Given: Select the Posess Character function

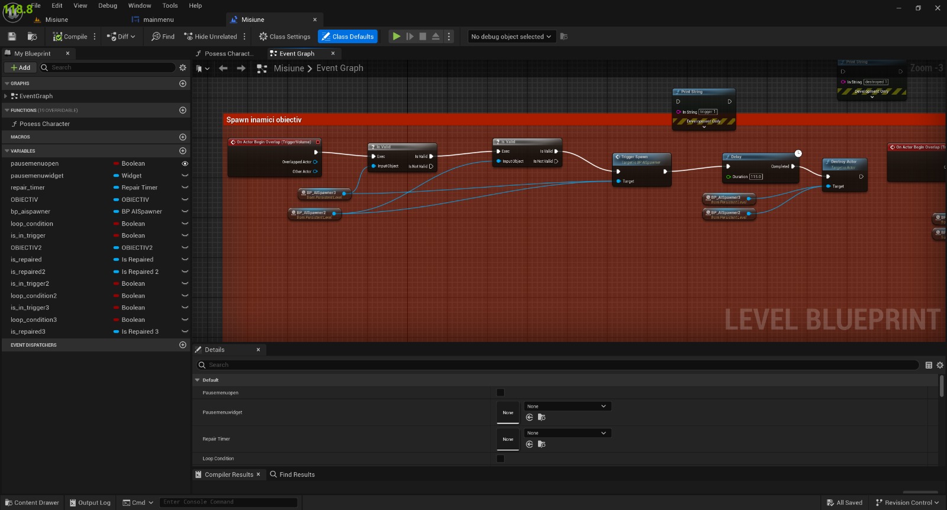Looking at the screenshot, I should coord(44,124).
